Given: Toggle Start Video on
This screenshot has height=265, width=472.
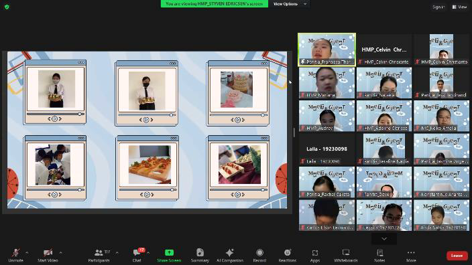Looking at the screenshot, I should point(48,256).
